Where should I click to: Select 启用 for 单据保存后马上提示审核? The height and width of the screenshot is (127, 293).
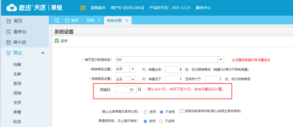(x=145, y=121)
